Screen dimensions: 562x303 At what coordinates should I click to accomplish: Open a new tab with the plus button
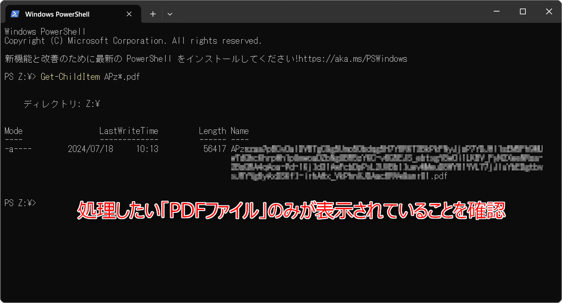pyautogui.click(x=153, y=14)
